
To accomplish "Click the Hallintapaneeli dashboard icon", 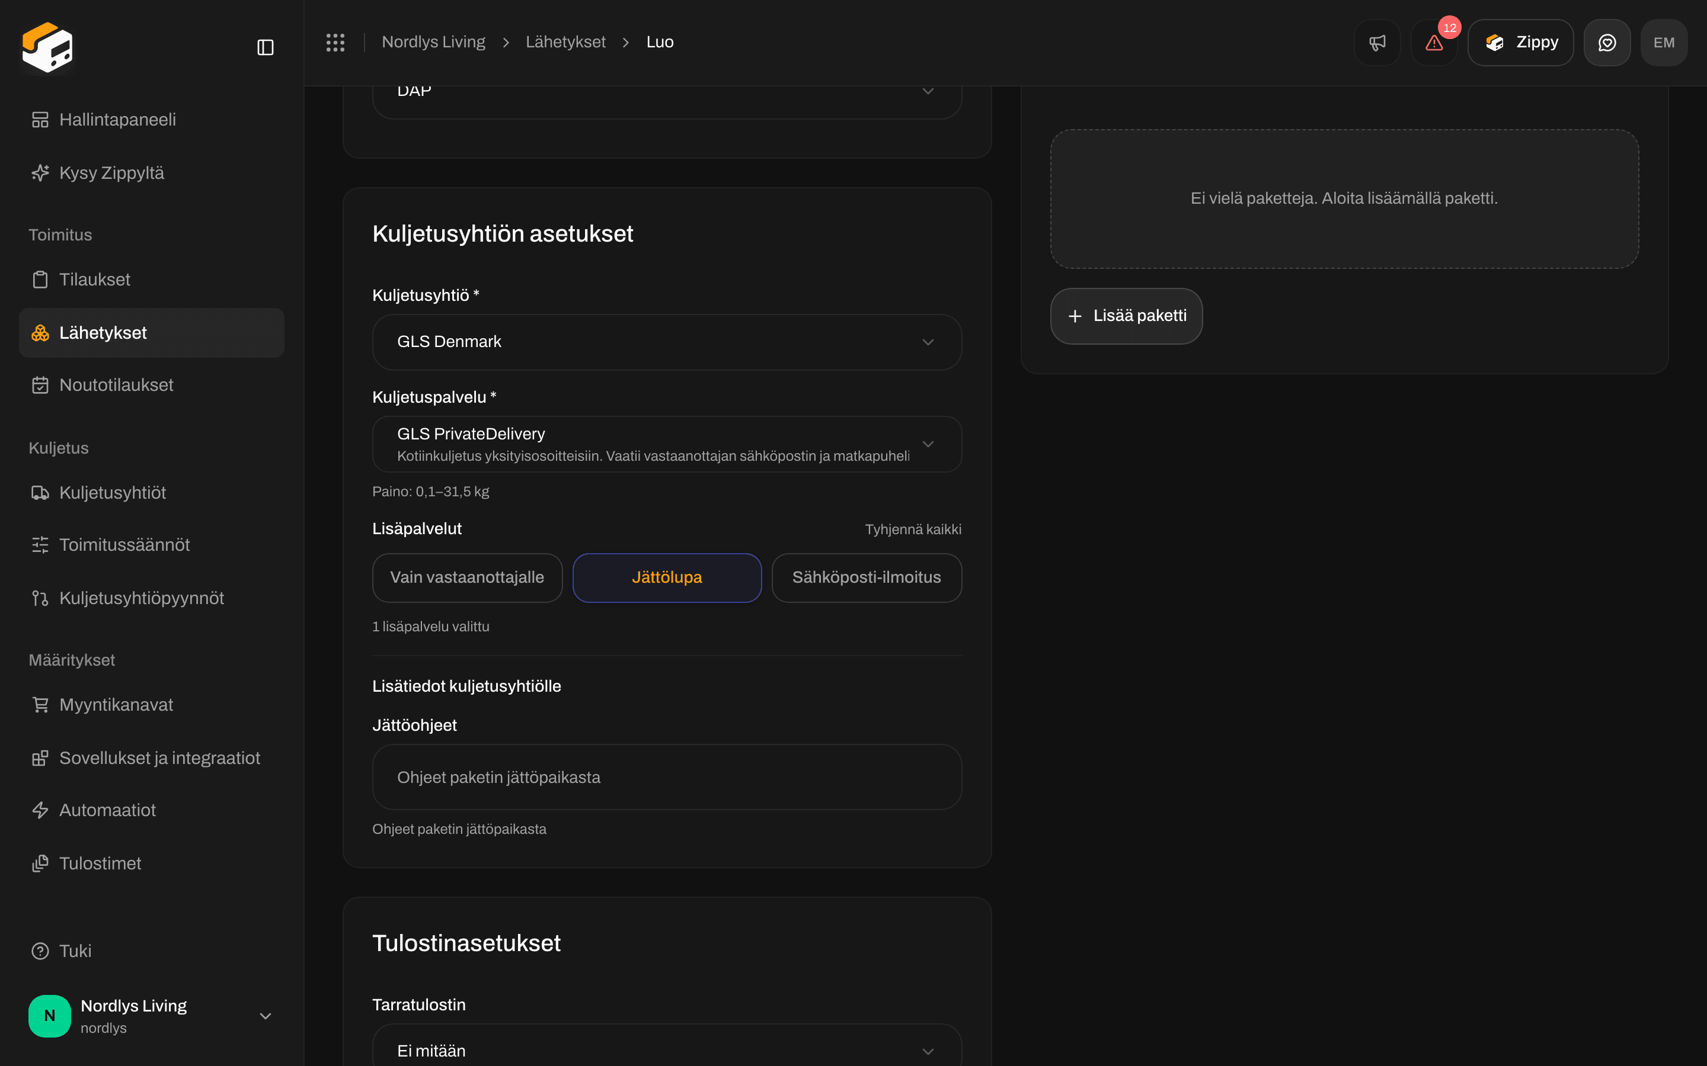I will click(40, 120).
